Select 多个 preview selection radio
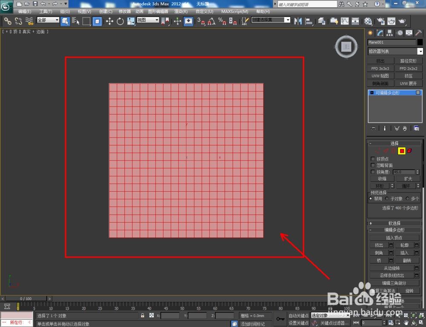426x327 pixels. [407, 198]
